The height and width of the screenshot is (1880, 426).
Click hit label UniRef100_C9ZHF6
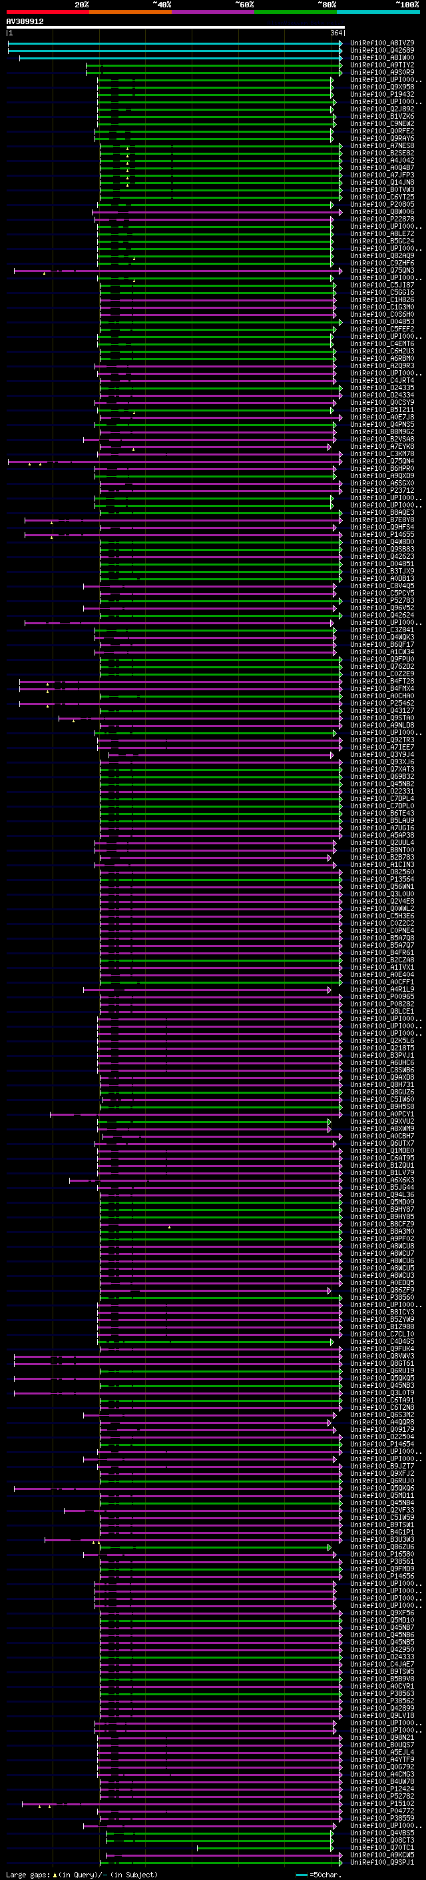382,263
